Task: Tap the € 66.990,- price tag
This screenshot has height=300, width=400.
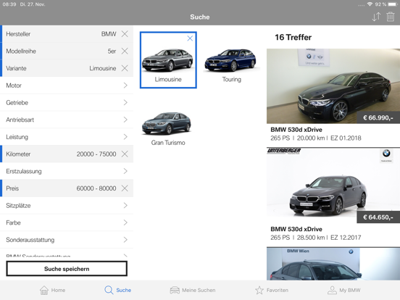Action: coord(378,117)
